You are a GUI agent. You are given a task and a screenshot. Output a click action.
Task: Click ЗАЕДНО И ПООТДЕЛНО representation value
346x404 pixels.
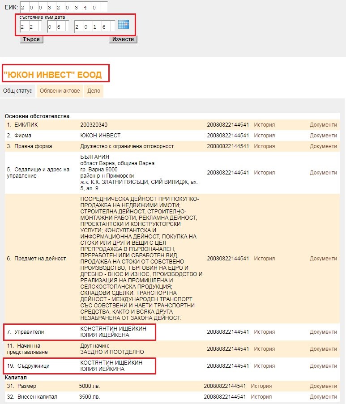(x=112, y=352)
